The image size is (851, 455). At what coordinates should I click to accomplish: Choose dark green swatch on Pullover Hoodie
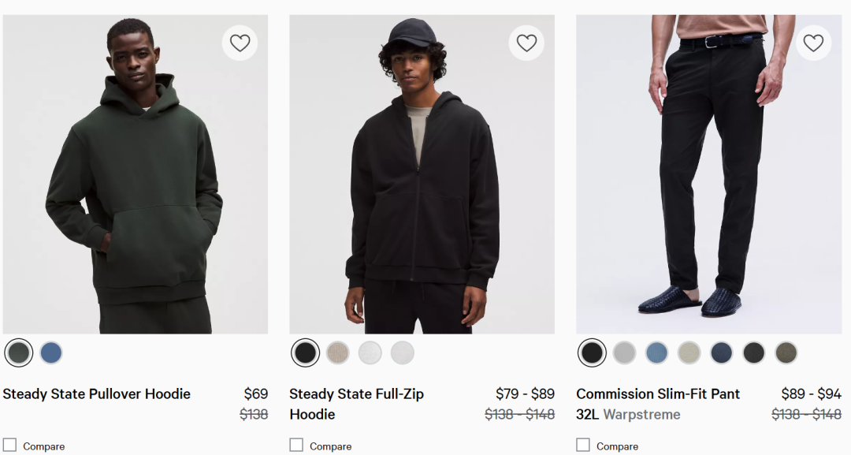[19, 352]
